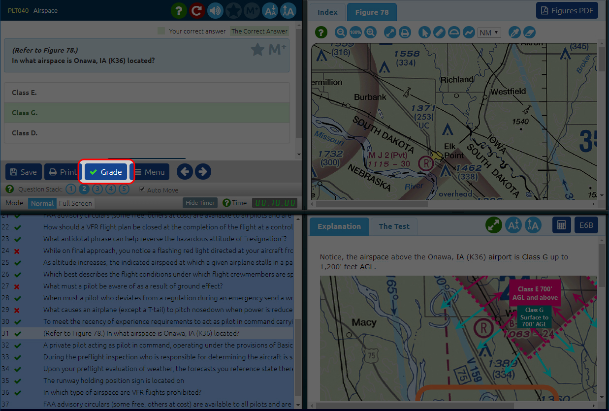Click the Grade button
The image size is (609, 411).
coord(106,172)
